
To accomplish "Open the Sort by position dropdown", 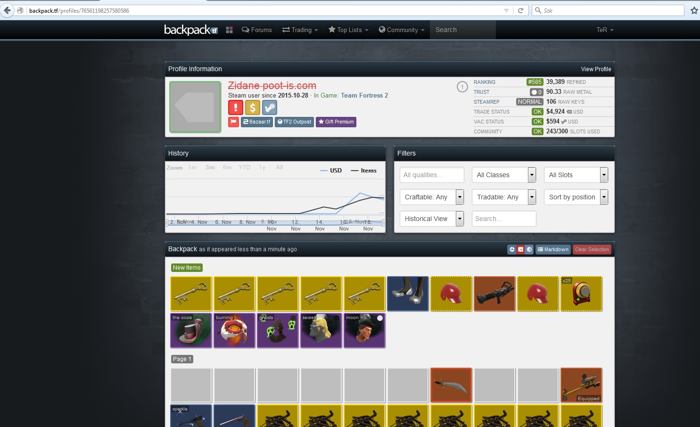I will 576,197.
